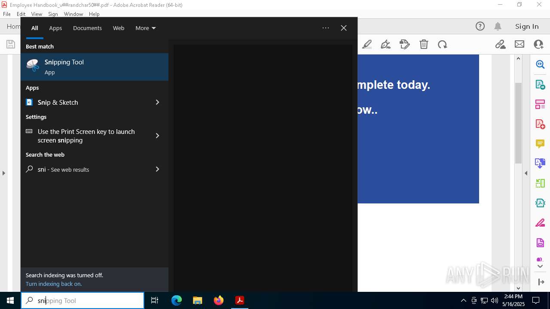Screen dimensions: 550x309
Task: Open the View menu in Acrobat
Action: click(37, 14)
